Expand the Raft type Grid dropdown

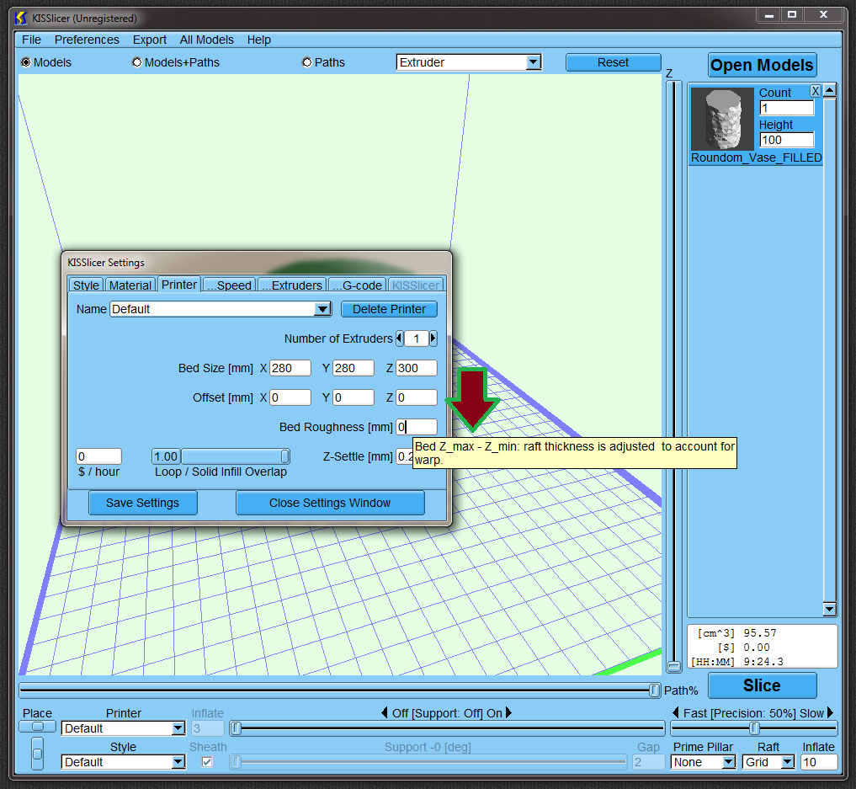tap(787, 762)
